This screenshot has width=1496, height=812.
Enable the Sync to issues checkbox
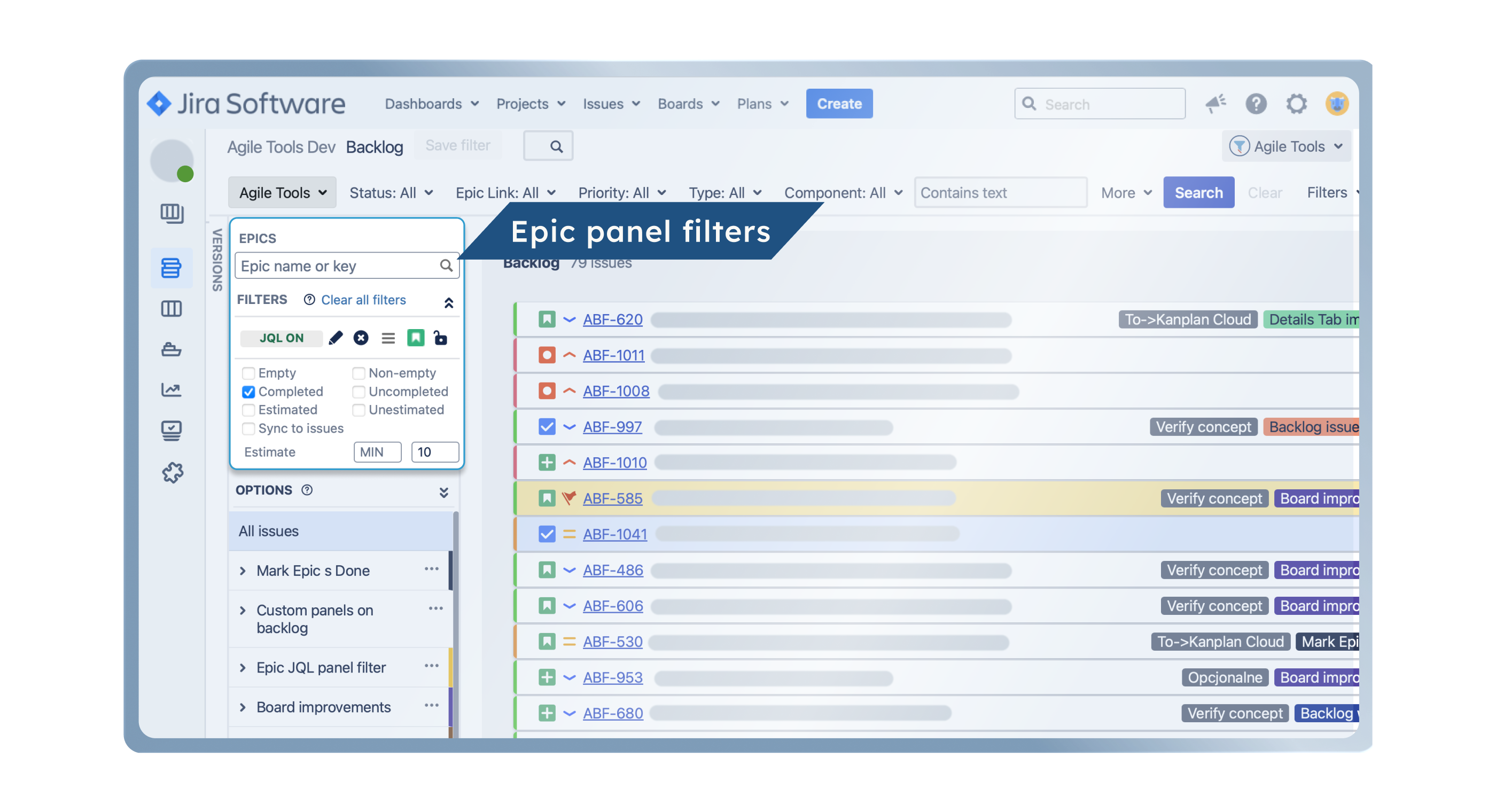click(x=248, y=428)
